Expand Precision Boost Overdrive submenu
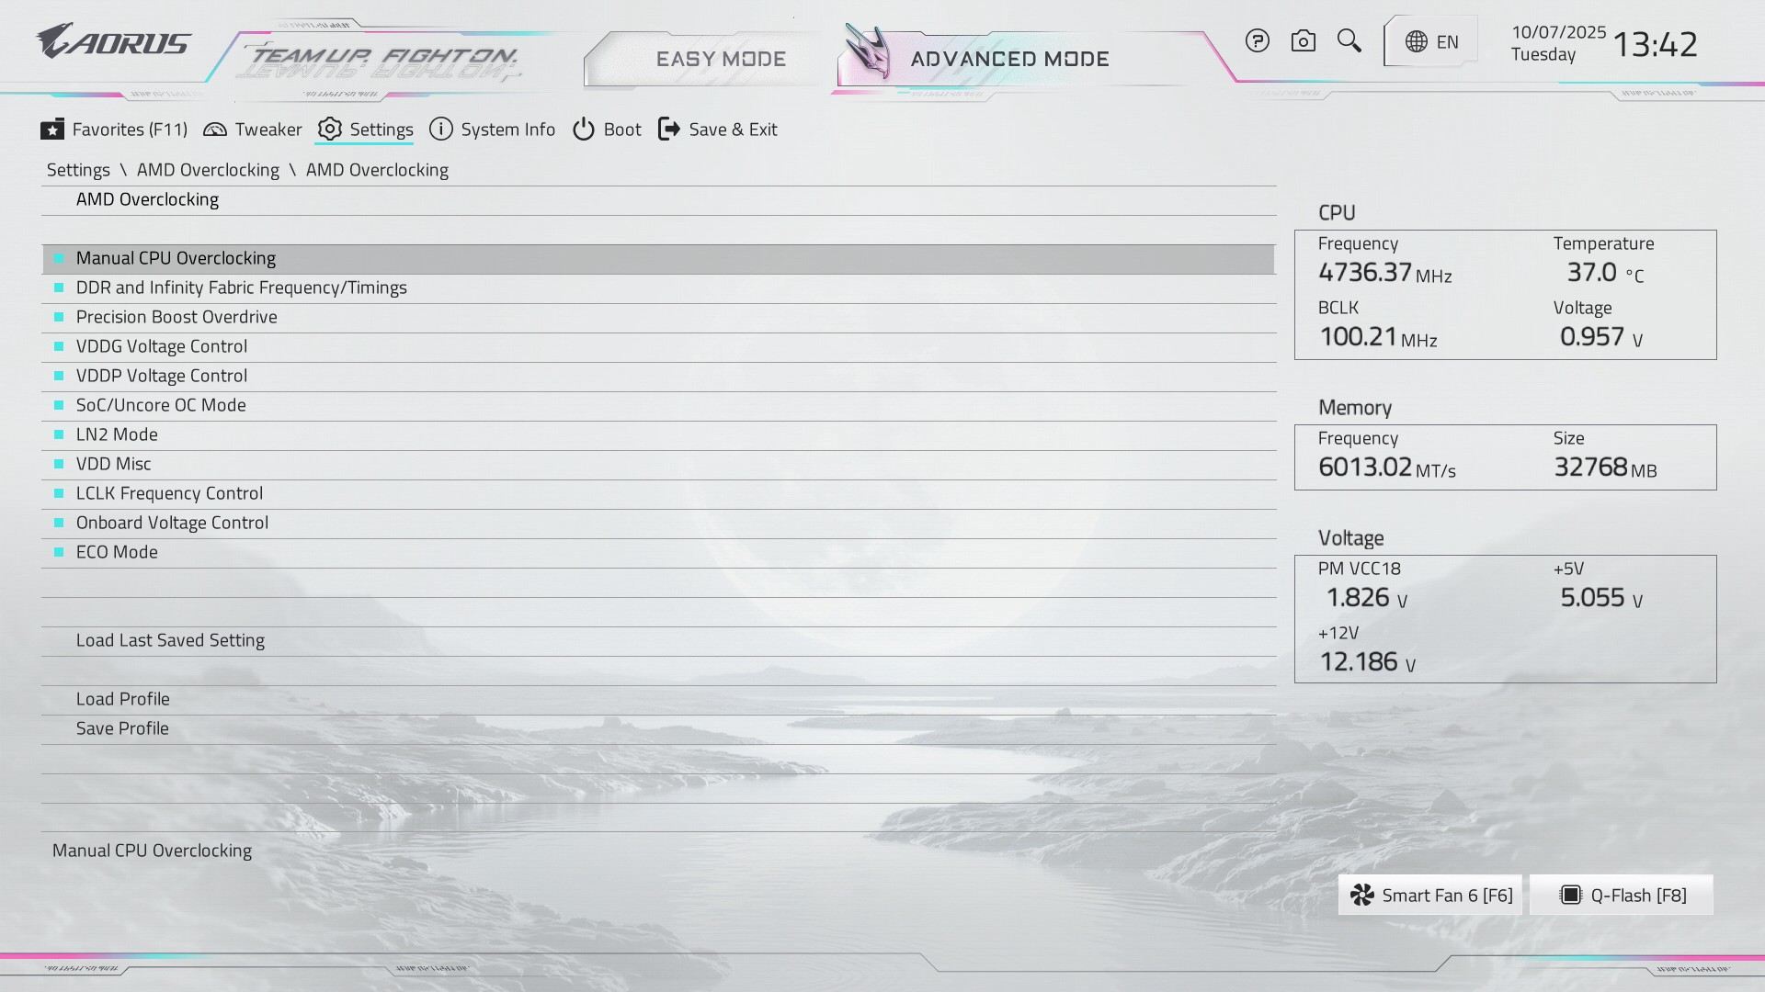1765x992 pixels. [176, 317]
